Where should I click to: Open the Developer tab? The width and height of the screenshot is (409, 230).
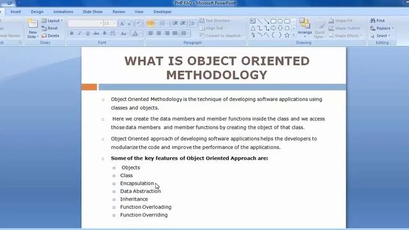click(162, 11)
